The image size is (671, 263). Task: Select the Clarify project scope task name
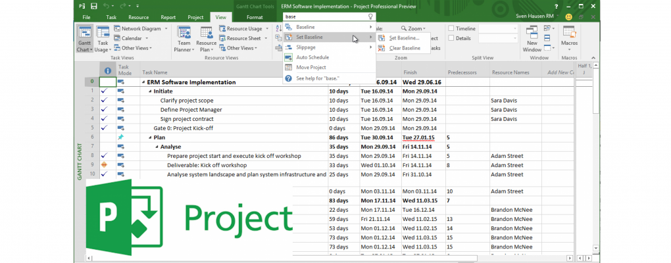click(188, 101)
